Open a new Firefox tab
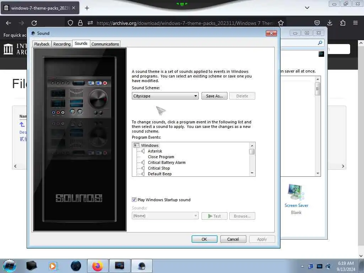 [87, 8]
